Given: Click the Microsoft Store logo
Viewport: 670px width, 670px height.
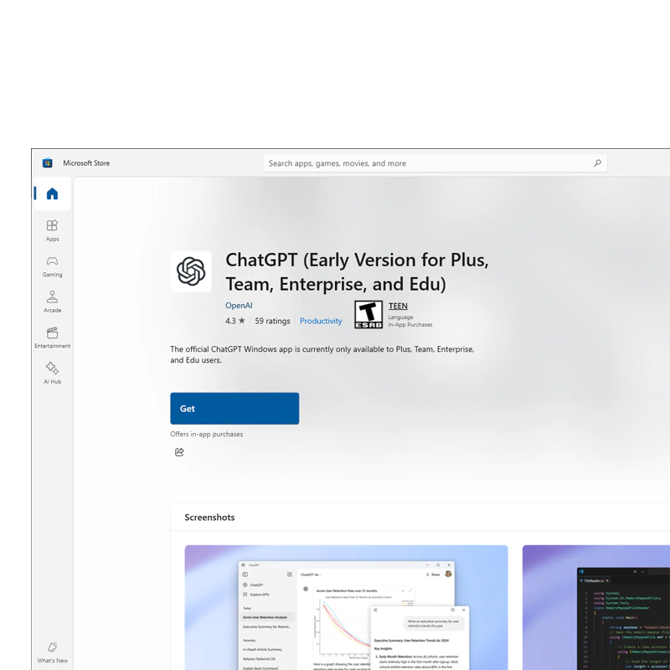Looking at the screenshot, I should pyautogui.click(x=46, y=162).
